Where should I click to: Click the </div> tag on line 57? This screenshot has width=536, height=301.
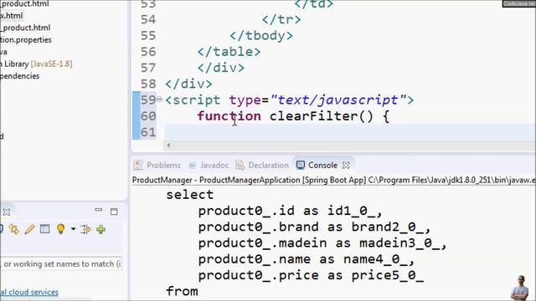pyautogui.click(x=221, y=68)
